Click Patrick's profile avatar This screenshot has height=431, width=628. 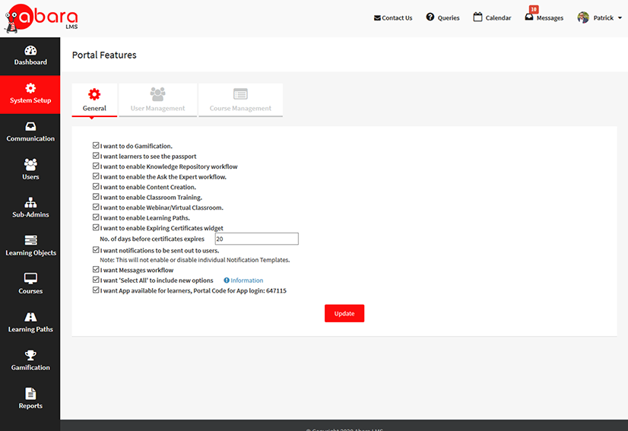click(x=583, y=17)
